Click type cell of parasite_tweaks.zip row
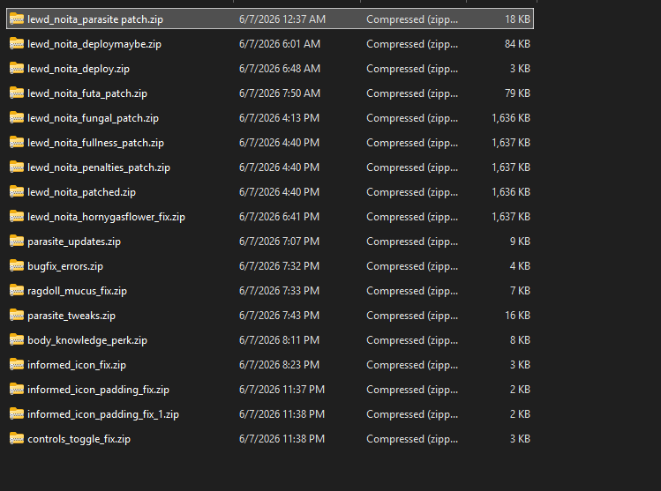This screenshot has height=491, width=661. (x=412, y=316)
